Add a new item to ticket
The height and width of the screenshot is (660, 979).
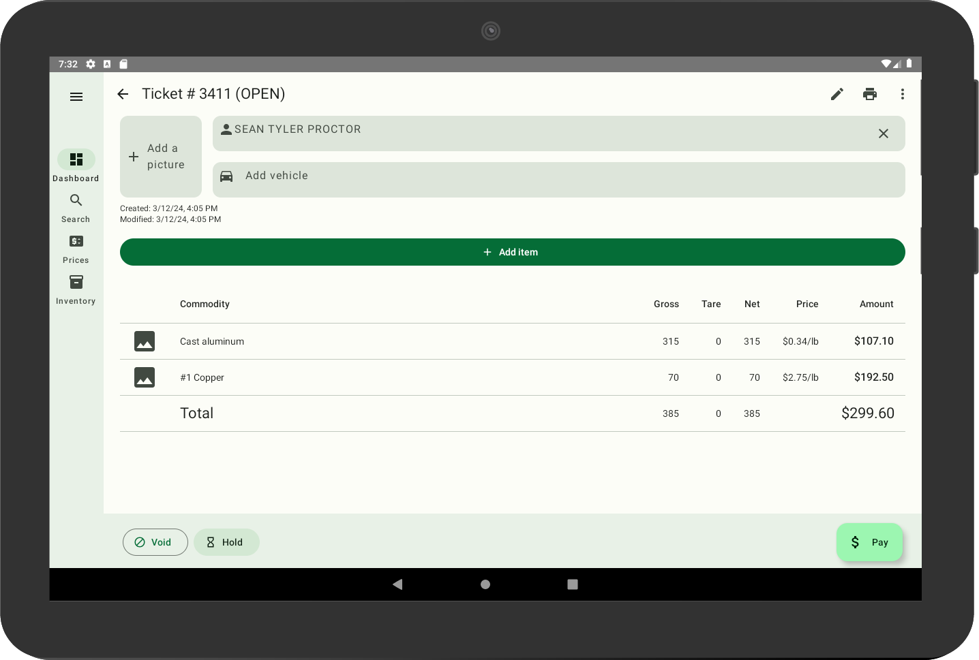(513, 252)
